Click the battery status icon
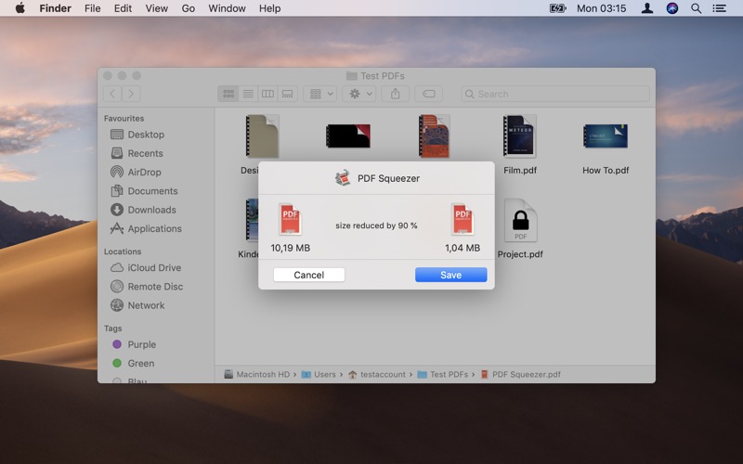The width and height of the screenshot is (743, 464). click(558, 8)
